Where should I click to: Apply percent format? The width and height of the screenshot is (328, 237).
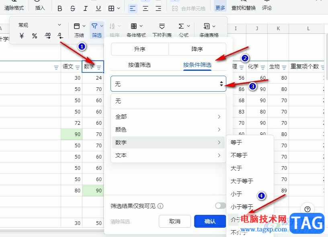click(x=35, y=36)
